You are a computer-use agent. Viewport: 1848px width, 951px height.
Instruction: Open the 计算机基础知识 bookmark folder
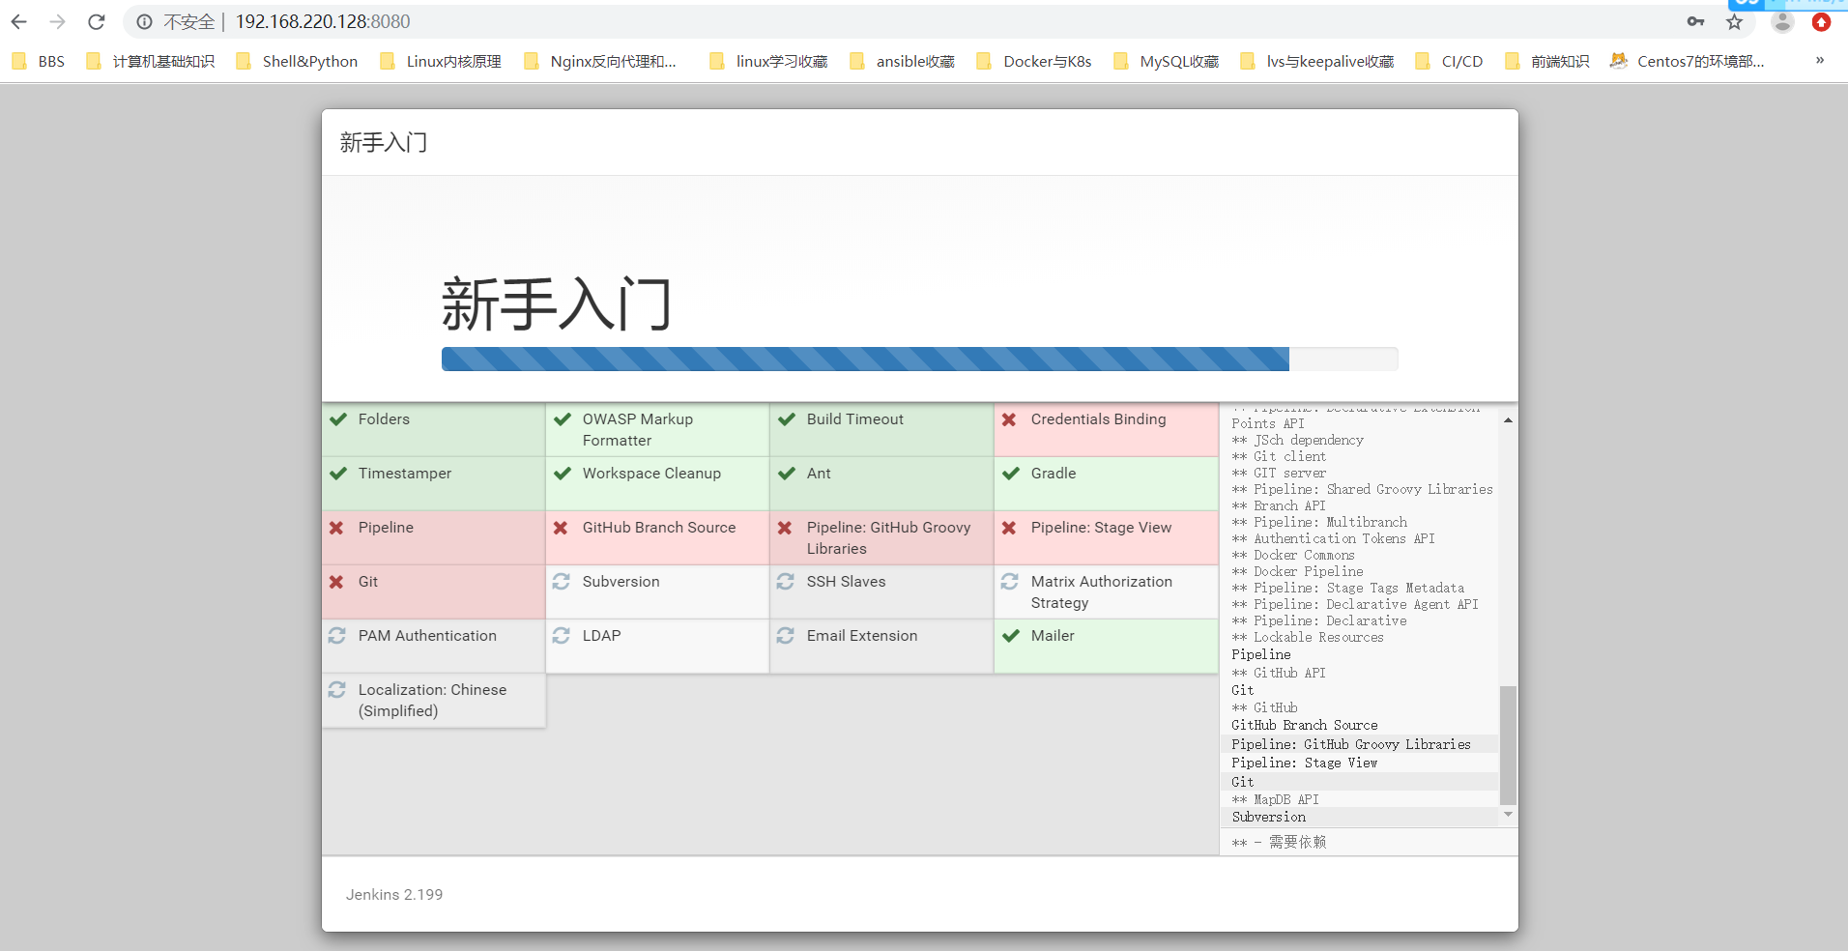[150, 61]
